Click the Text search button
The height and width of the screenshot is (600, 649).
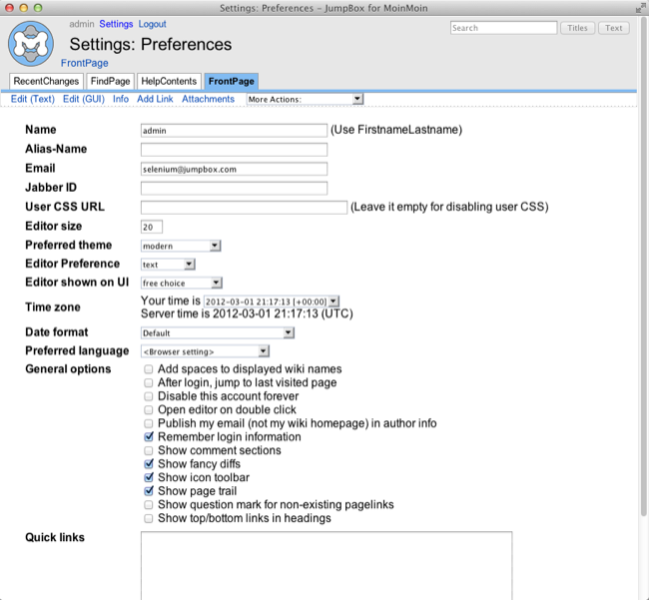(614, 28)
